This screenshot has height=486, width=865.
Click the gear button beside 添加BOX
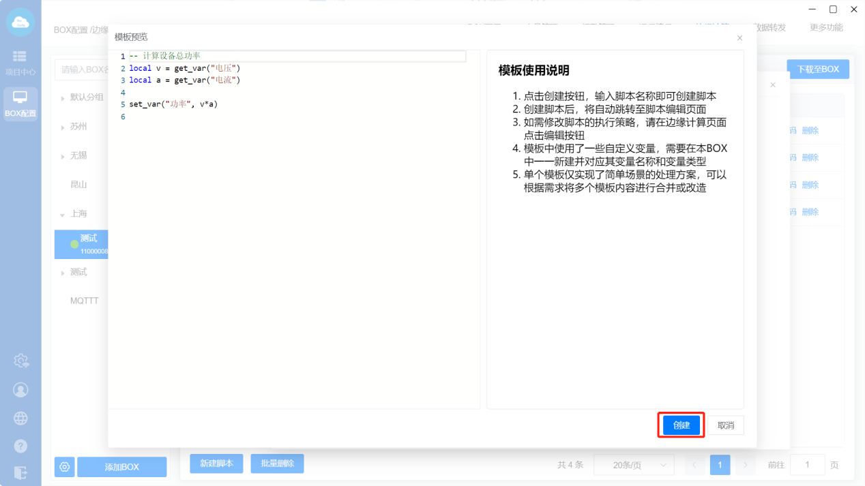click(64, 467)
